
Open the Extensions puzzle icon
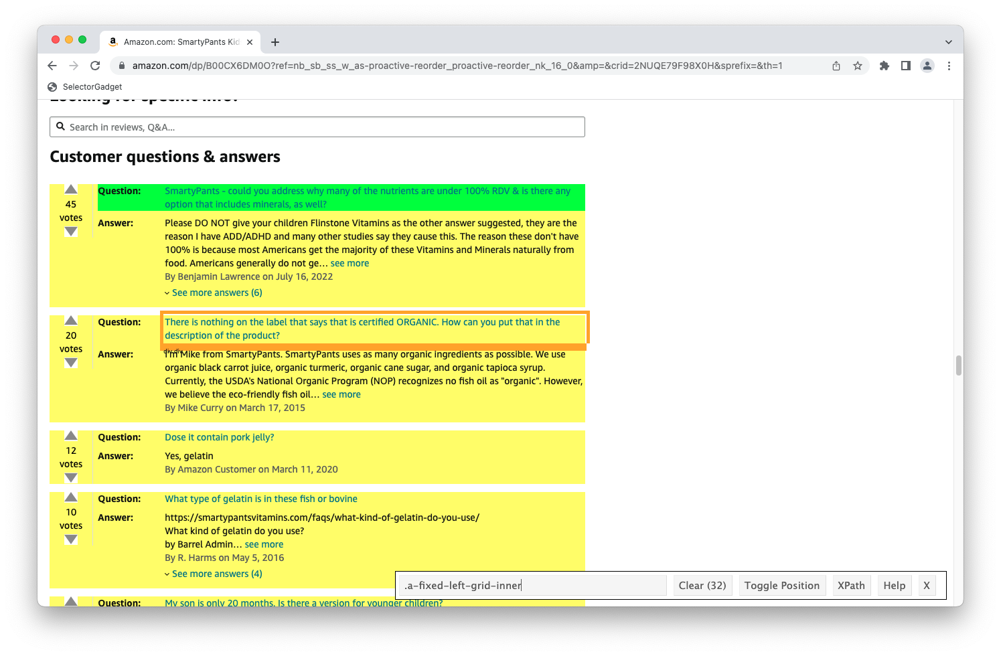pos(884,66)
